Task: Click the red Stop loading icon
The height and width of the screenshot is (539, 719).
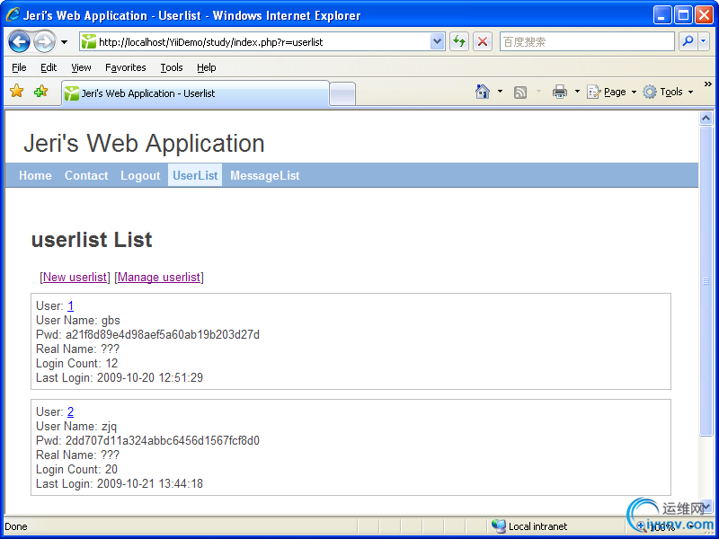Action: [483, 41]
